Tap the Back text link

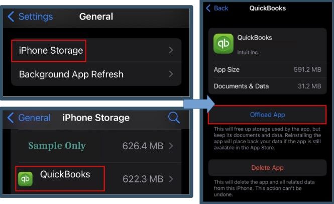tap(221, 9)
